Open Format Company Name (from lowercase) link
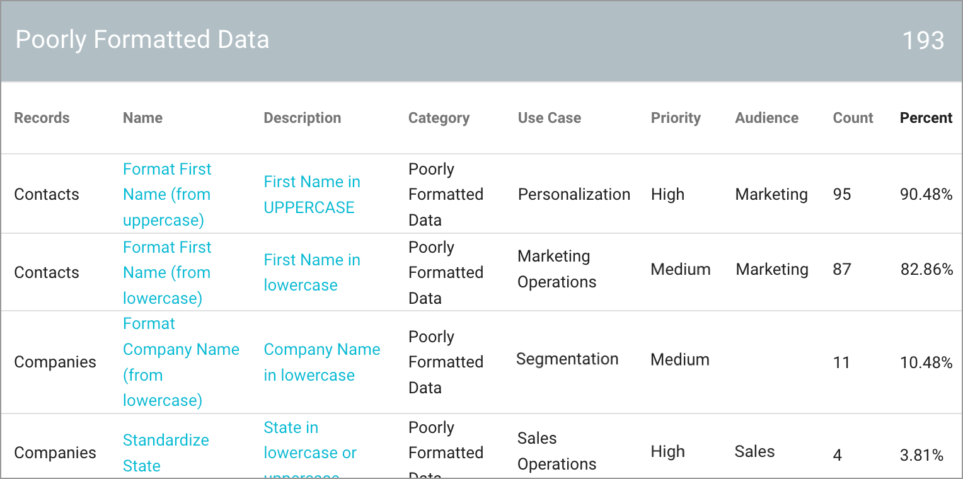Viewport: 963px width, 479px height. (x=181, y=362)
